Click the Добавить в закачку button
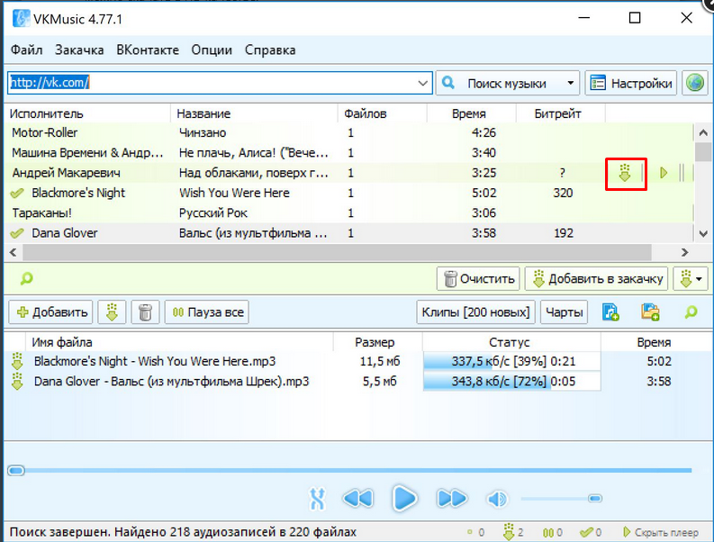Screen dimensions: 714x542 [x=596, y=278]
